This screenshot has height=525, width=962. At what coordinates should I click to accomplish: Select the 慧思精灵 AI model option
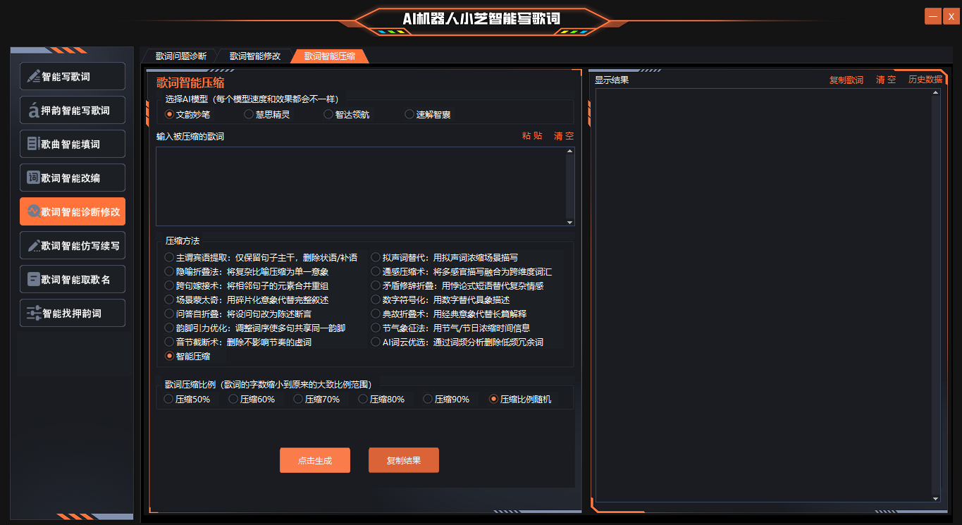pos(249,114)
